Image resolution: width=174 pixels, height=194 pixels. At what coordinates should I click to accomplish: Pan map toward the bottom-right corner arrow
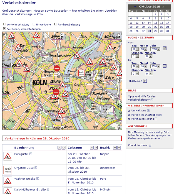click(119, 127)
